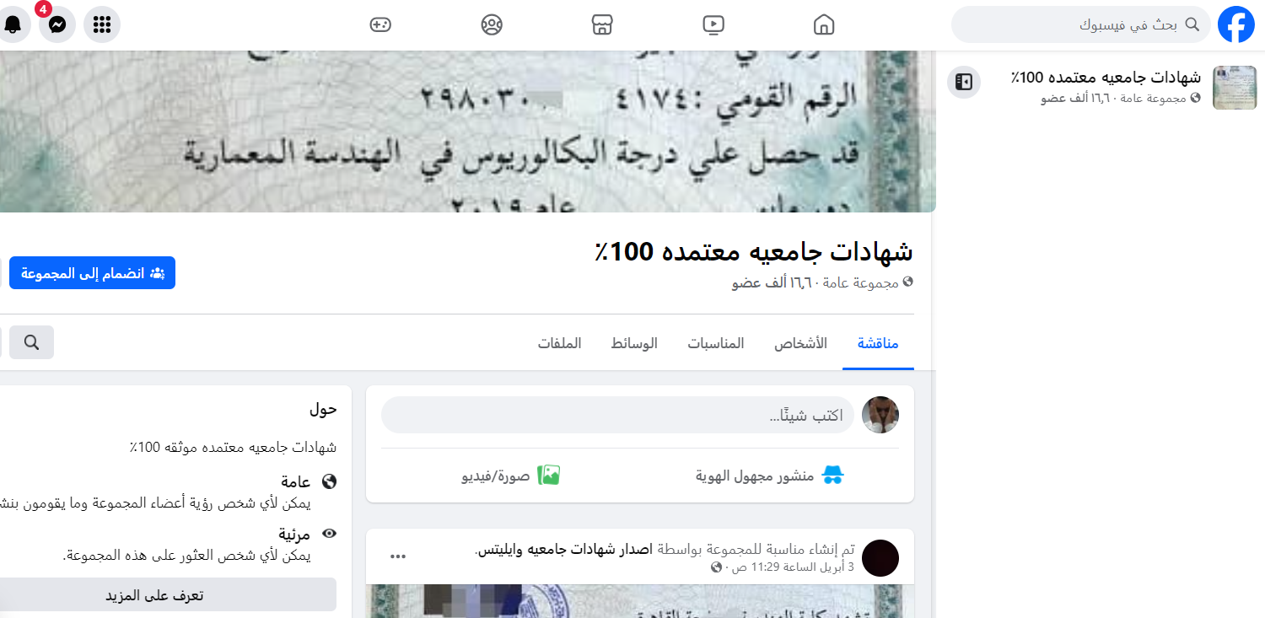Switch to the الأشخاص tab
This screenshot has height=618, width=1265.
pyautogui.click(x=801, y=343)
